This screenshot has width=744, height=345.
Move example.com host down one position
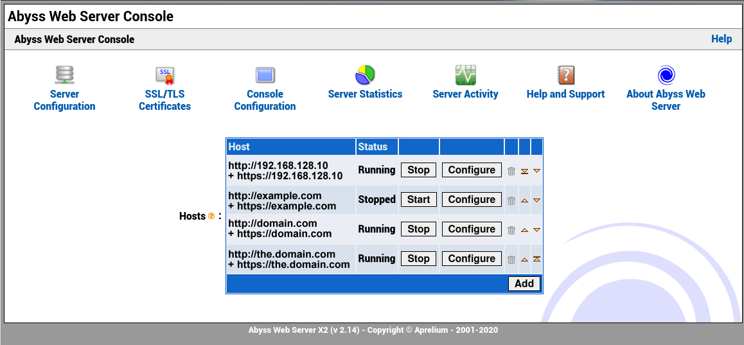(x=536, y=200)
